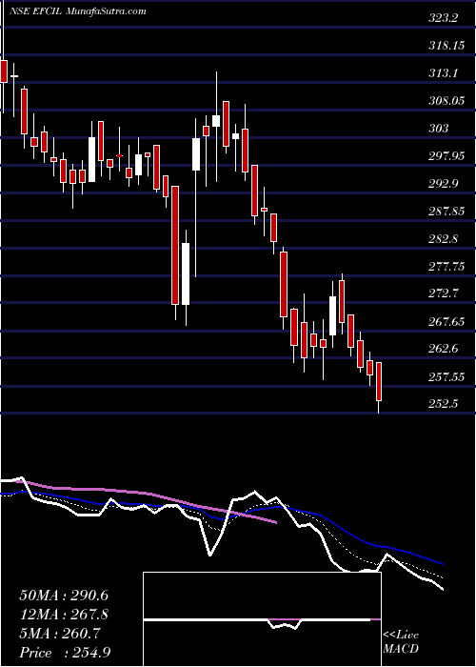Select the 308.05 price axis label
The height and width of the screenshot is (667, 476).
(446, 101)
